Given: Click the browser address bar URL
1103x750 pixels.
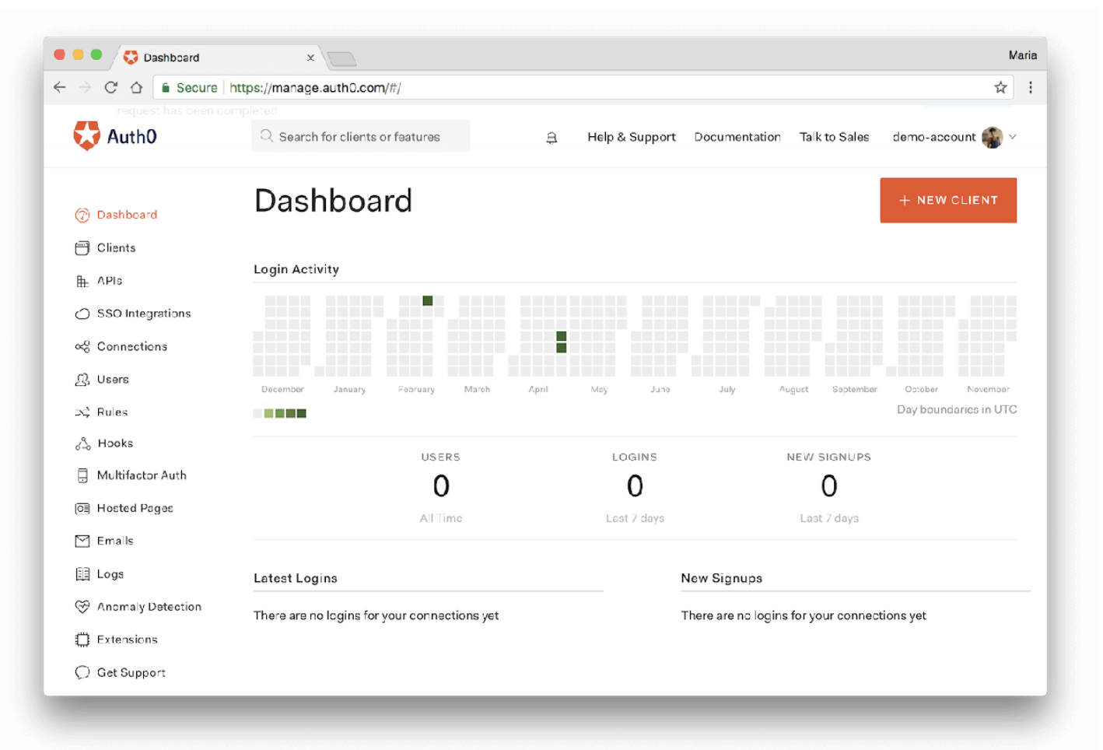Looking at the screenshot, I should tap(315, 88).
